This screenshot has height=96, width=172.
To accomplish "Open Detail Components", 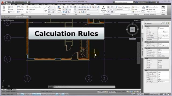I will (x=163, y=9).
